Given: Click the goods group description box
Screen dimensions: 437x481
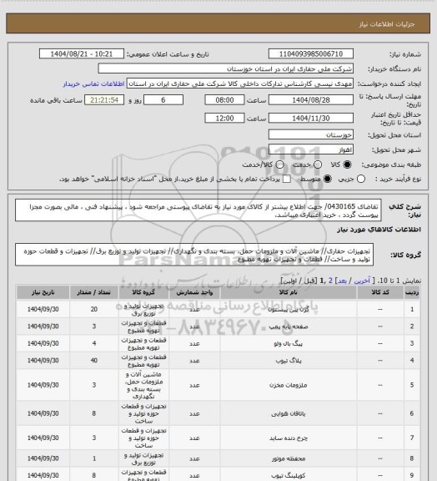Looking at the screenshot, I should pyautogui.click(x=194, y=255).
